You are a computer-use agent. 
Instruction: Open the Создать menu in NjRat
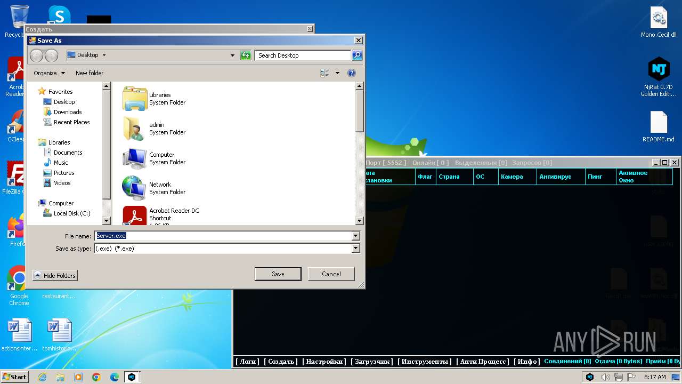click(x=281, y=362)
